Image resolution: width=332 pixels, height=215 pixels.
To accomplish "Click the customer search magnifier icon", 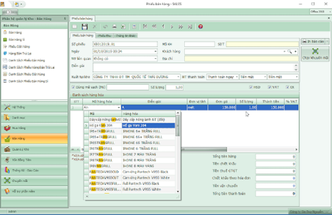I will (289, 52).
